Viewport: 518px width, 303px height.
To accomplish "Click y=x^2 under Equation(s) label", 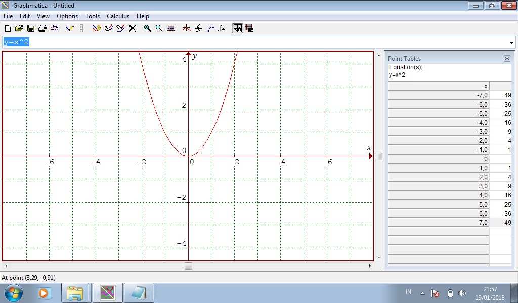I will pyautogui.click(x=397, y=75).
